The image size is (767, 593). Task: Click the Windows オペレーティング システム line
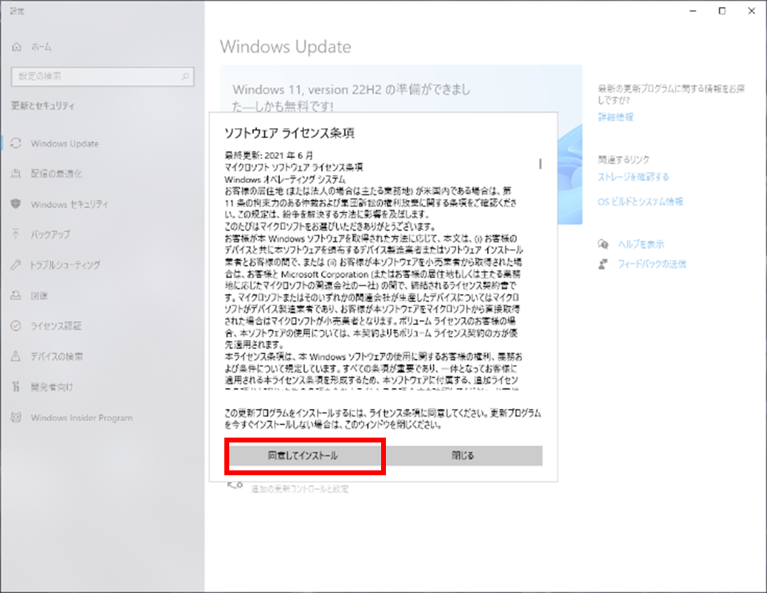pyautogui.click(x=285, y=179)
